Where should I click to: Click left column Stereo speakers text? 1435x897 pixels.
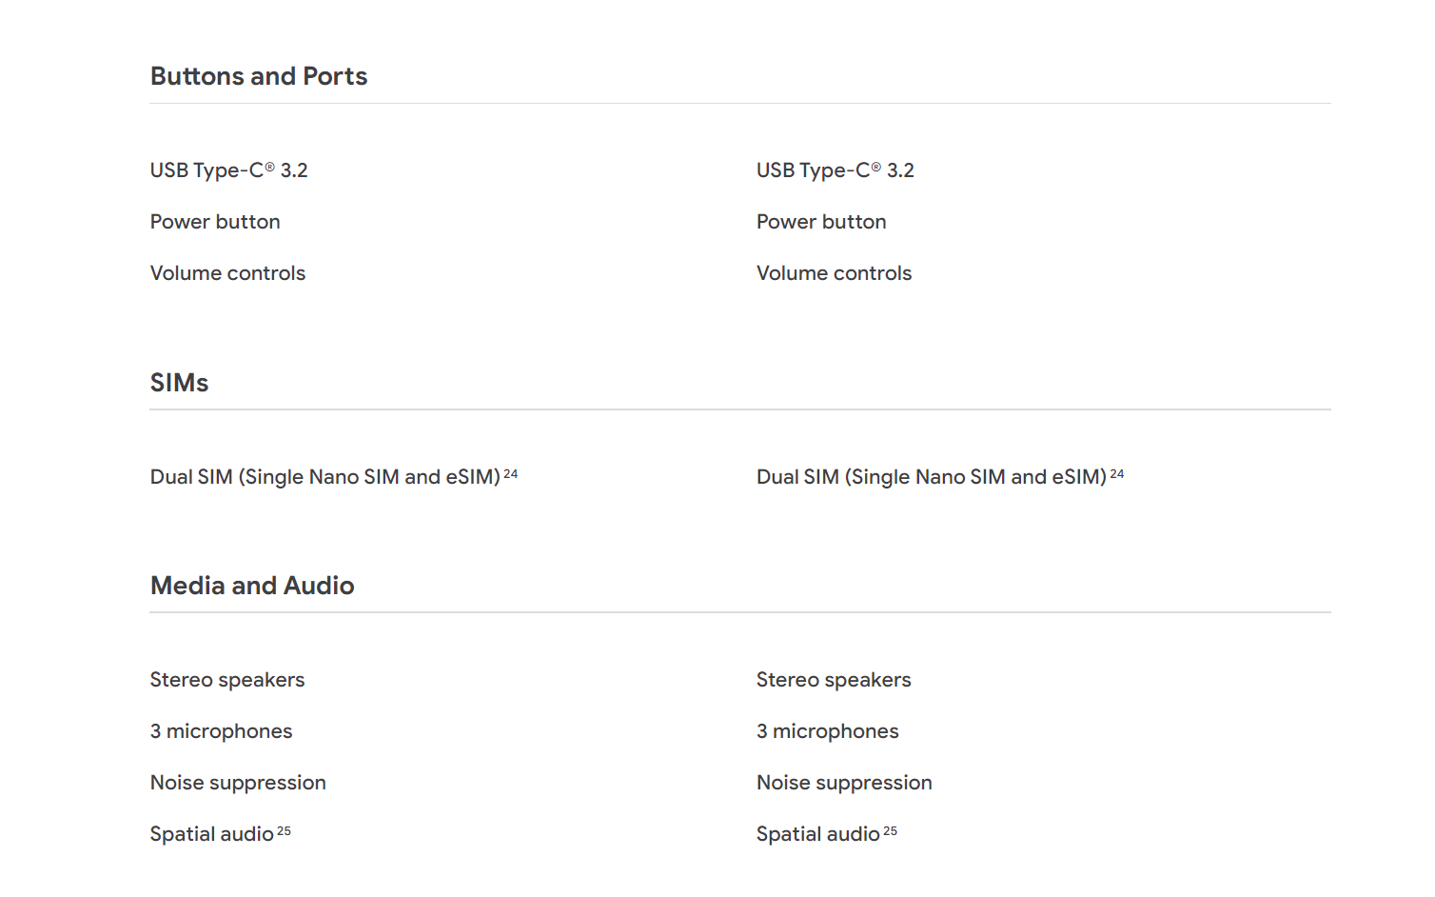227,680
